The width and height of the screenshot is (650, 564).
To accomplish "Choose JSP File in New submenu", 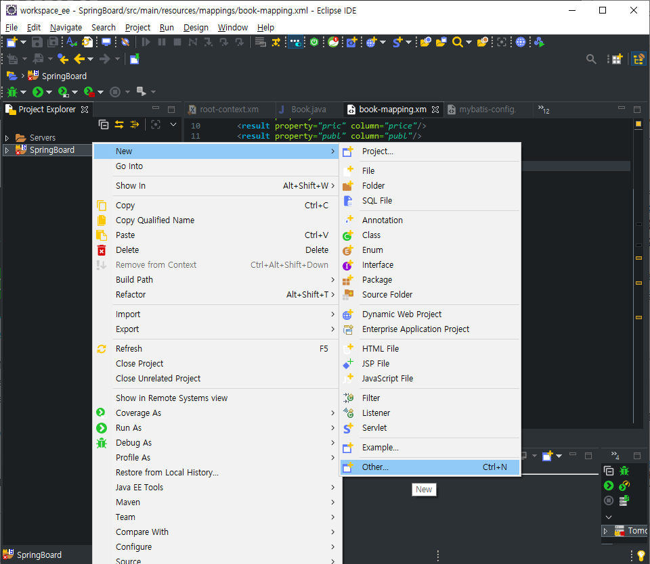I will (x=430, y=364).
